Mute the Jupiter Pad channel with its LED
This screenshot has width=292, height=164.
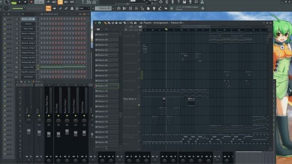click(5, 67)
